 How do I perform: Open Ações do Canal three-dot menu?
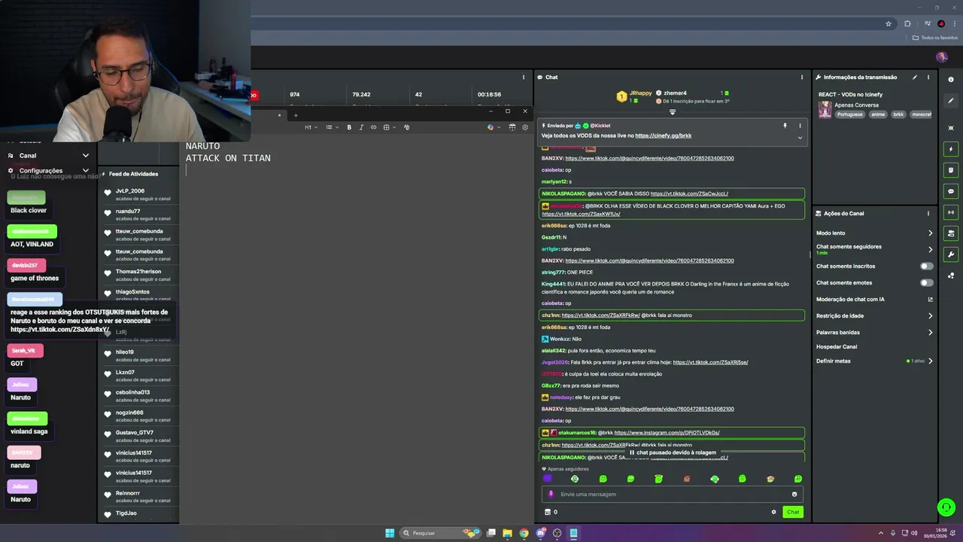[928, 213]
